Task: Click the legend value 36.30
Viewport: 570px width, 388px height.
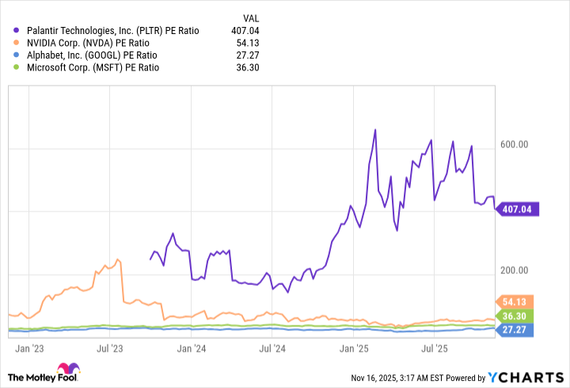Action: click(x=248, y=67)
